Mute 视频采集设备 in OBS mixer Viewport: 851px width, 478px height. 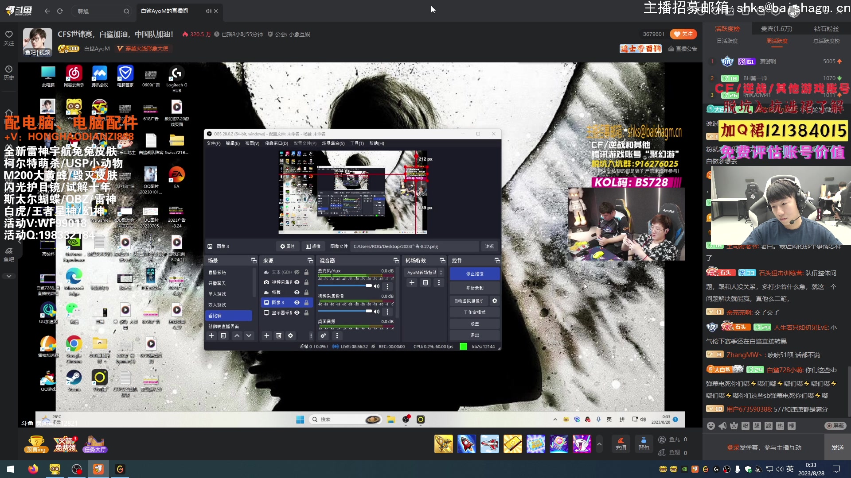click(377, 311)
